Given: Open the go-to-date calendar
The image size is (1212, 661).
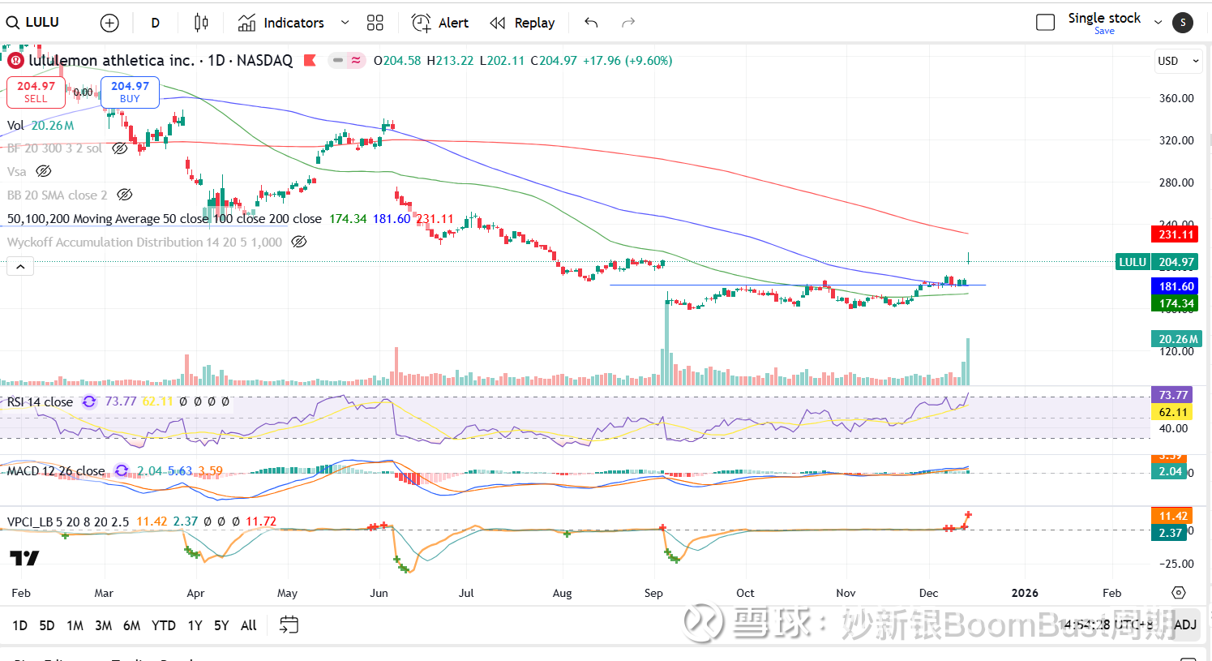Looking at the screenshot, I should [289, 625].
